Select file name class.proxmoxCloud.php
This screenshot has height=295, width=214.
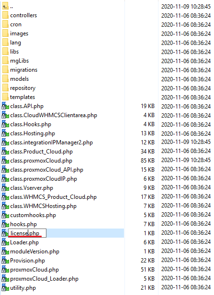pyautogui.click(x=41, y=161)
